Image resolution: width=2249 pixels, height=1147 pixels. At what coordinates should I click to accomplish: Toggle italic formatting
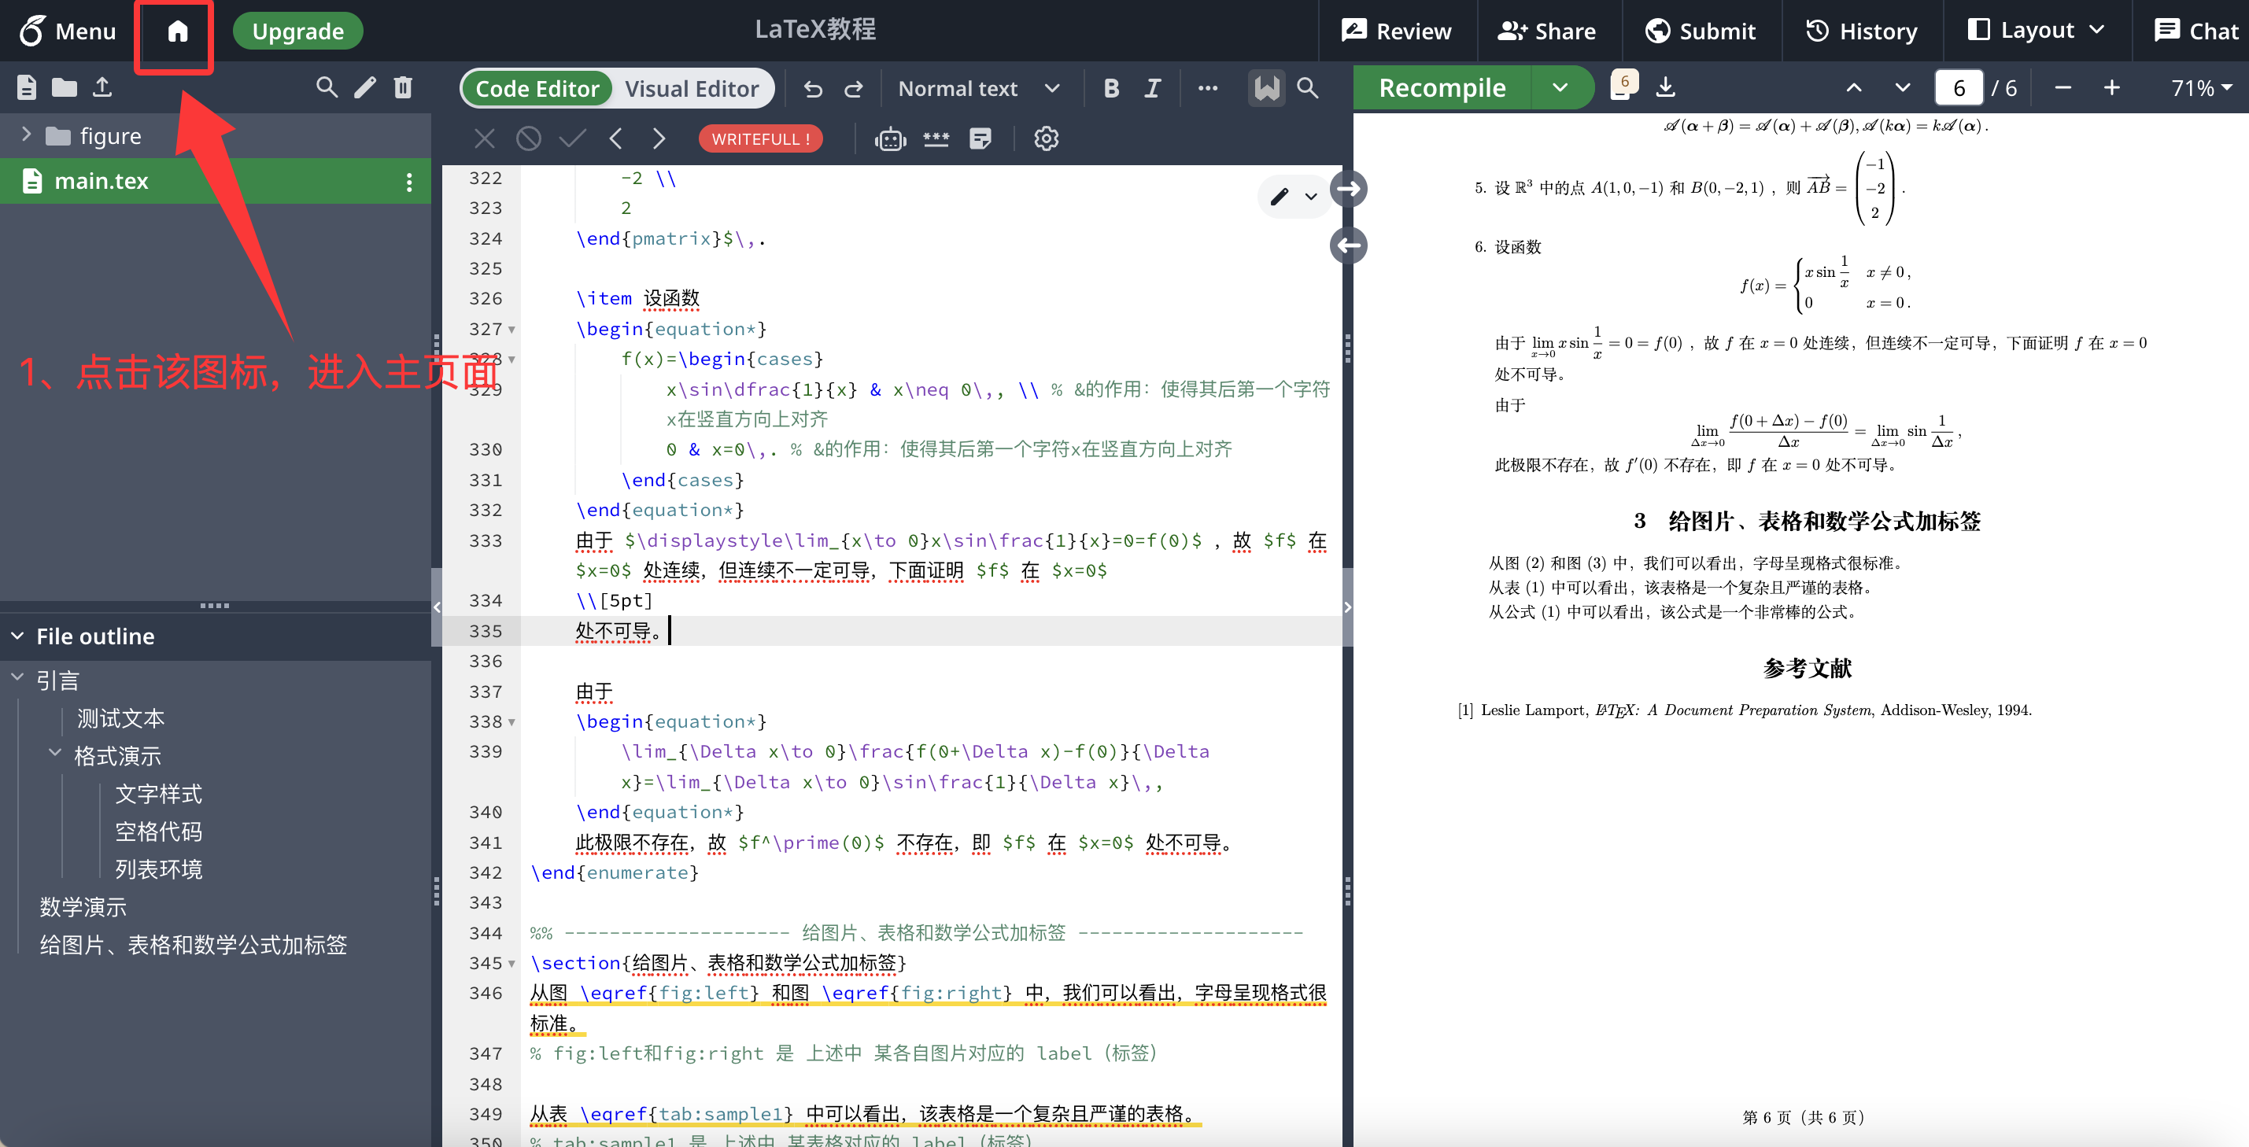click(1153, 88)
